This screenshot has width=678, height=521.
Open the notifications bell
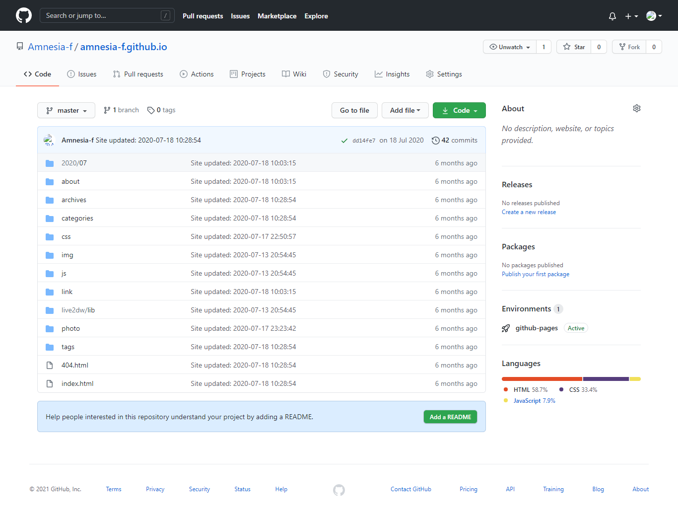612,16
